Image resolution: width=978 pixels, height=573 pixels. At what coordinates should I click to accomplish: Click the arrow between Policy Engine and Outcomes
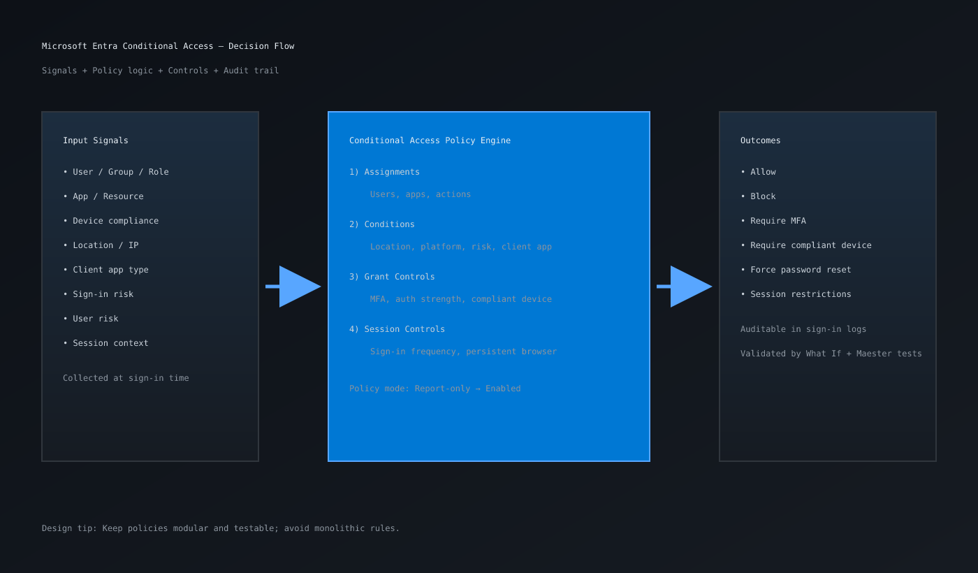(685, 286)
